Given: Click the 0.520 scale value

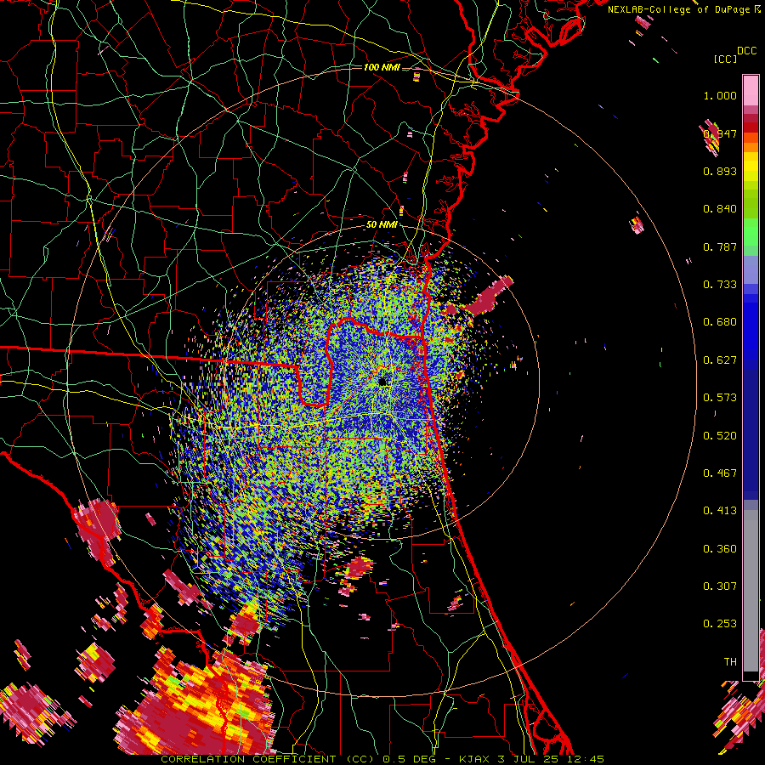Looking at the screenshot, I should click(x=720, y=436).
